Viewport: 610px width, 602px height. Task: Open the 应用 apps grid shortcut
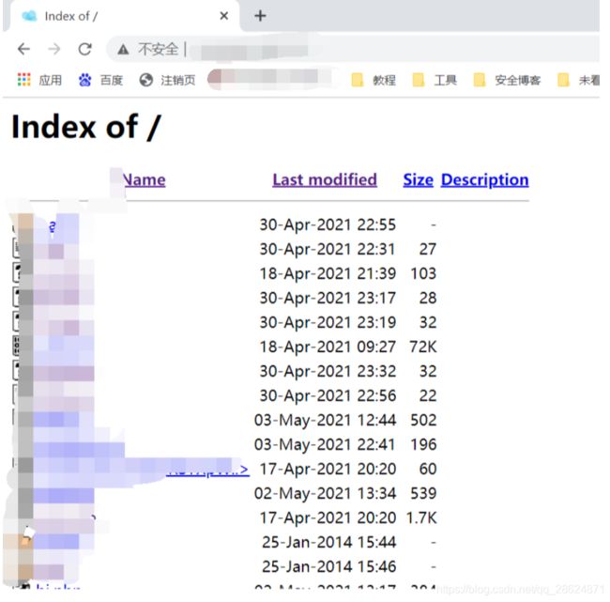tap(39, 81)
